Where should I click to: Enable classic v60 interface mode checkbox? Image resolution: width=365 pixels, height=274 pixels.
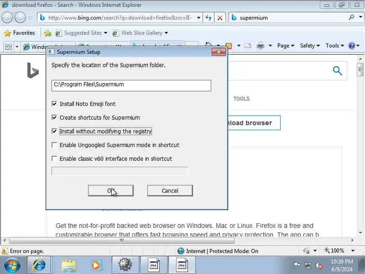point(54,158)
